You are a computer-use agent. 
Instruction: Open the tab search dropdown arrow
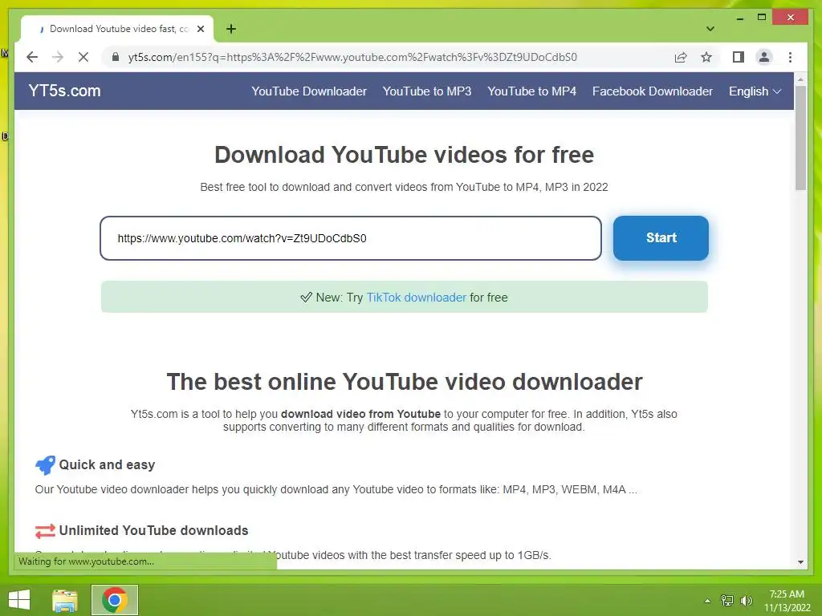click(710, 29)
